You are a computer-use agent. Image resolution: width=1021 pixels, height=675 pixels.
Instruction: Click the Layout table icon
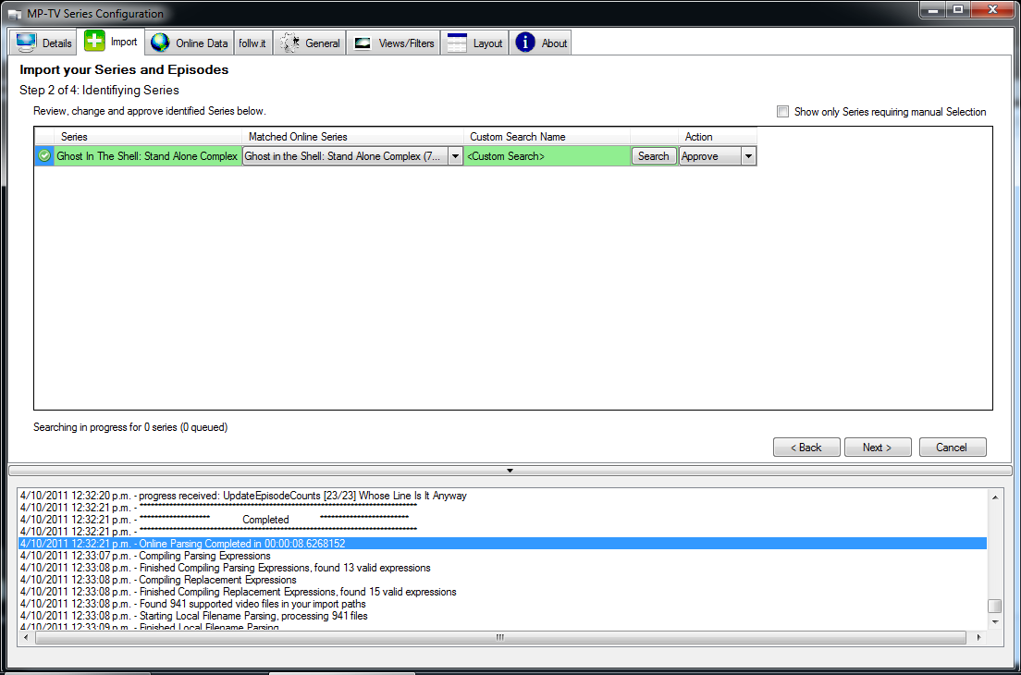pyautogui.click(x=457, y=43)
